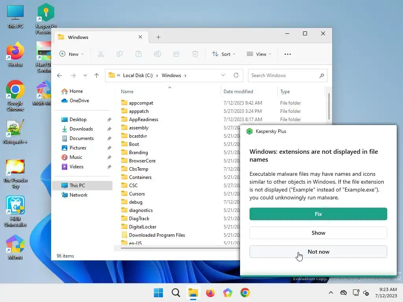Expand chevron after Local Disk (C:) in path
This screenshot has width=403, height=302.
pos(157,75)
